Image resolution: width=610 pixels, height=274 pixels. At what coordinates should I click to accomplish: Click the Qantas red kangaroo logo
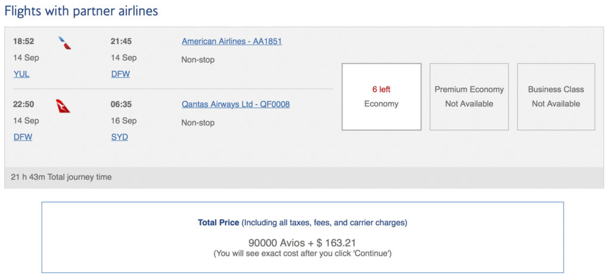point(63,106)
